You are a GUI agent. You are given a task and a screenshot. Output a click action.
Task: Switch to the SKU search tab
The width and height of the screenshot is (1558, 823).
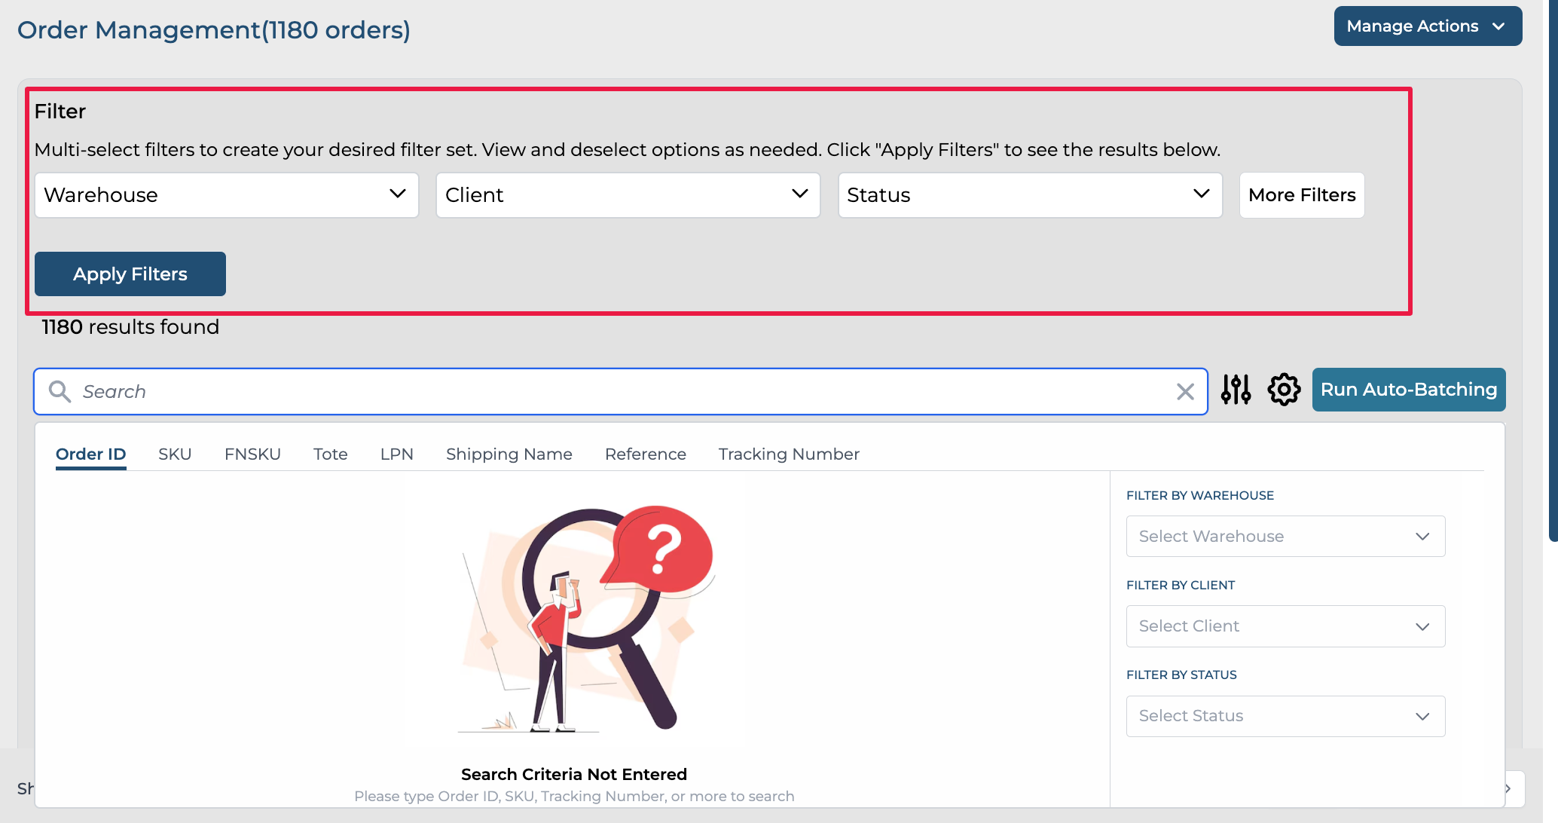coord(175,454)
